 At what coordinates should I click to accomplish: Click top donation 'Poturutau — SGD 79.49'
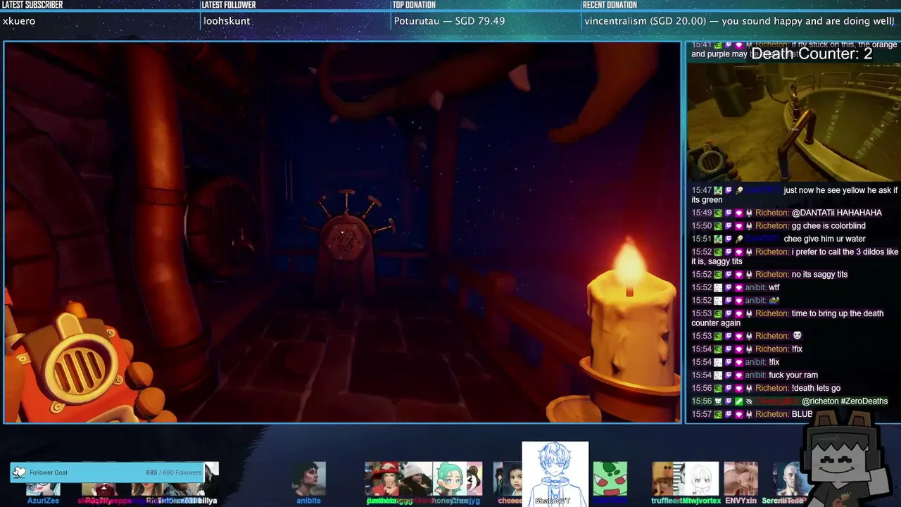pyautogui.click(x=449, y=21)
